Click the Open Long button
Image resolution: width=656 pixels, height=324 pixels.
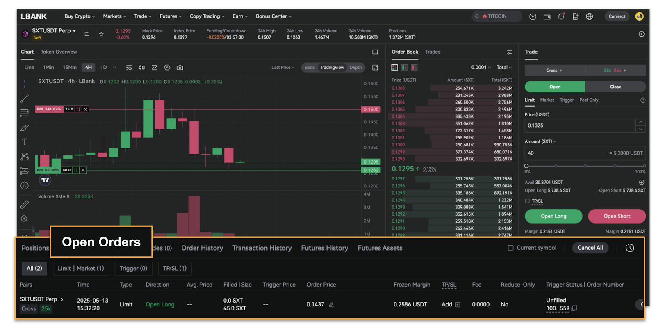tap(553, 216)
